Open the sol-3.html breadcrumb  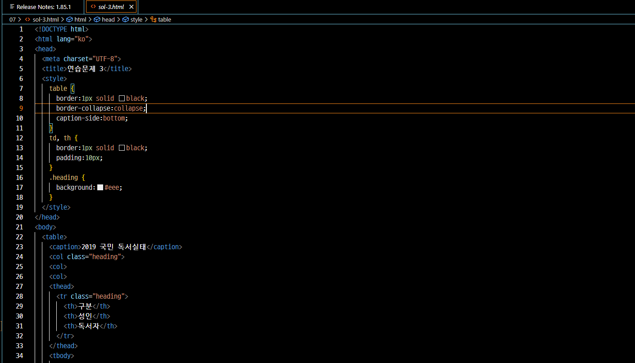(x=45, y=19)
